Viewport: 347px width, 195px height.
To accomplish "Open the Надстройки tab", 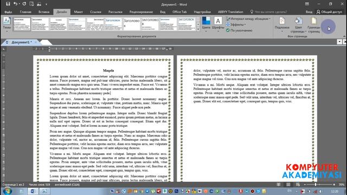I will point(202,12).
